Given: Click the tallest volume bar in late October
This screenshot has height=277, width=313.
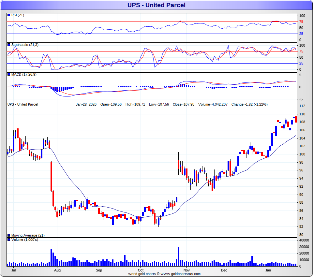Looking at the screenshot, I should coord(178,256).
